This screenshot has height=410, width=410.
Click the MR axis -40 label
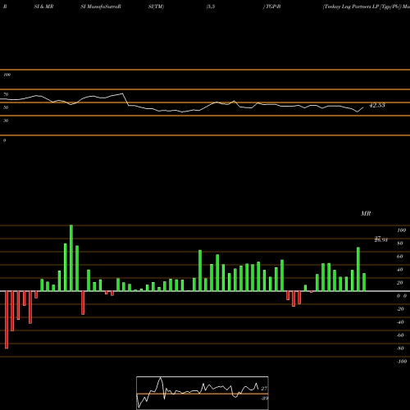(x=400, y=322)
